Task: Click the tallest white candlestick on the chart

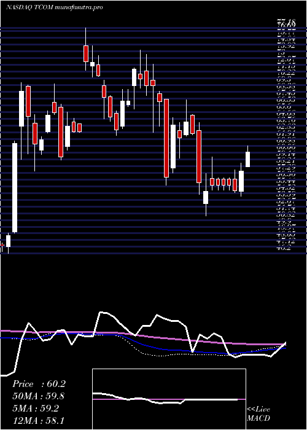Action: [x=15, y=188]
